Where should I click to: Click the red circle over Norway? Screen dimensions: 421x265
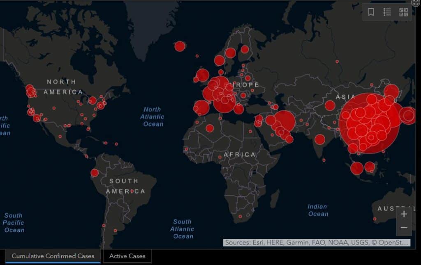click(x=220, y=61)
